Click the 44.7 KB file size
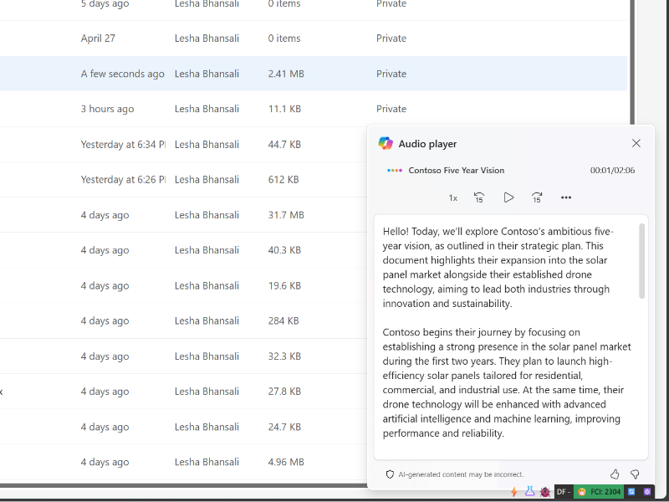The width and height of the screenshot is (669, 502). point(284,145)
